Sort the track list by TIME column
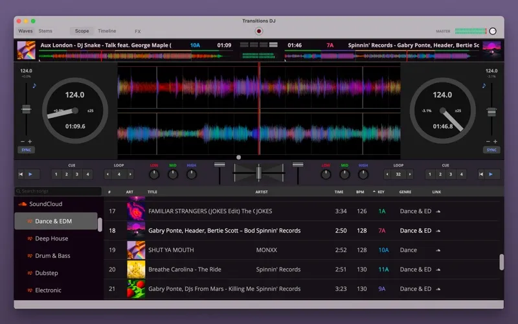 [x=339, y=192]
